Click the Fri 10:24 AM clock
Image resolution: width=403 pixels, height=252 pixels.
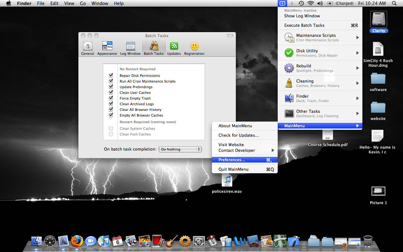tap(372, 3)
